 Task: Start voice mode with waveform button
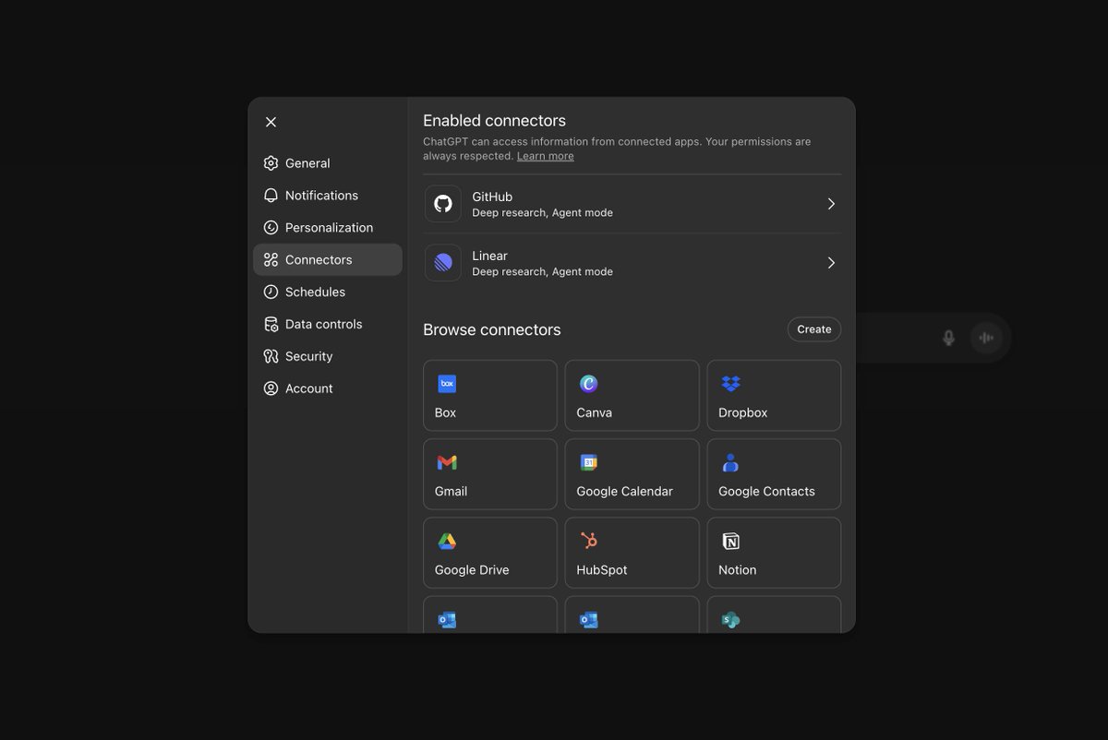click(x=986, y=338)
